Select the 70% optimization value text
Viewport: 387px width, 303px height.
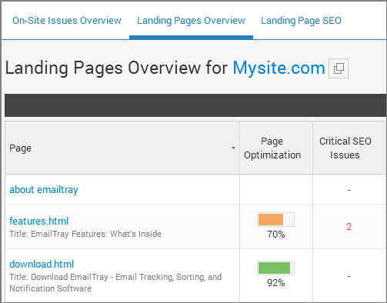tap(276, 235)
